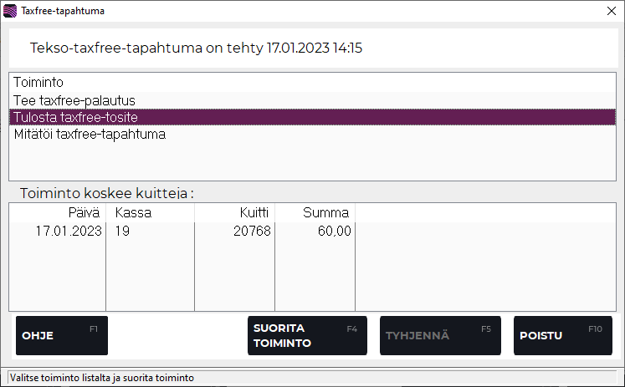This screenshot has height=387, width=625.
Task: Click the Toiminto list header
Action: (x=39, y=83)
